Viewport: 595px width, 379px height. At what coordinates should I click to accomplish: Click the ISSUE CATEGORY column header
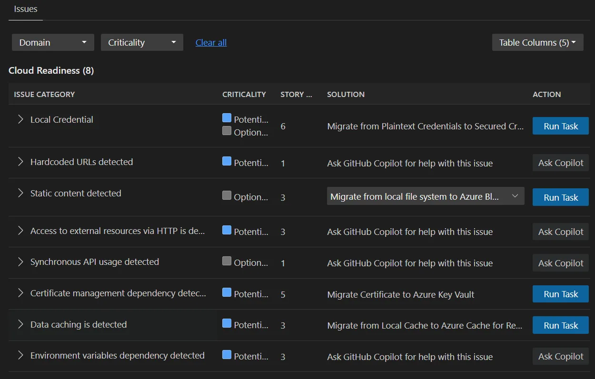[x=44, y=94]
